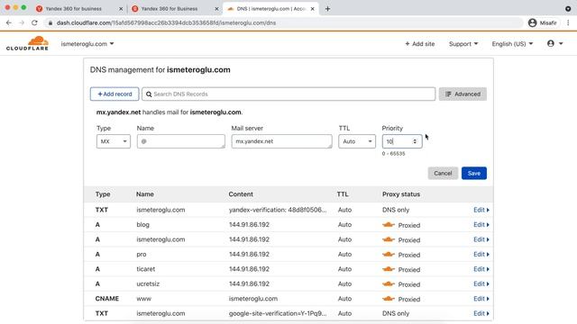Open Chrome three-dot menu

[x=568, y=22]
